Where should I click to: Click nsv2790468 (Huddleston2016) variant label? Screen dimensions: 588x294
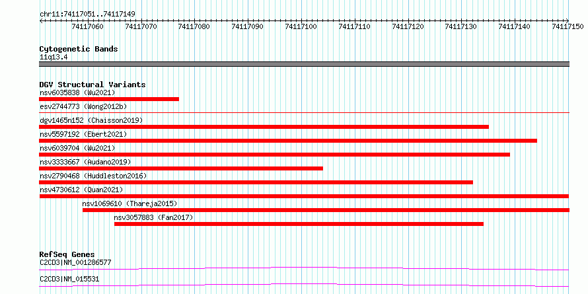(93, 176)
